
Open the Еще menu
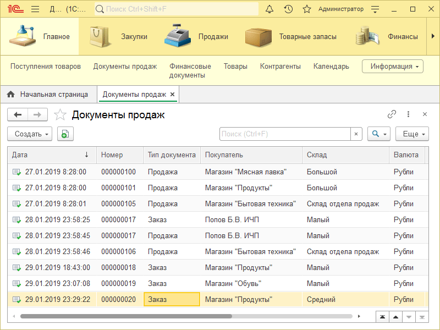(412, 134)
